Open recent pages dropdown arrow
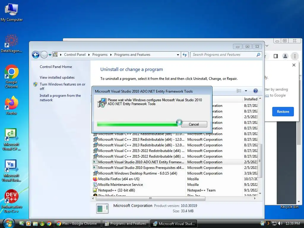Image resolution: width=304 pixels, height=228 pixels. coord(50,55)
